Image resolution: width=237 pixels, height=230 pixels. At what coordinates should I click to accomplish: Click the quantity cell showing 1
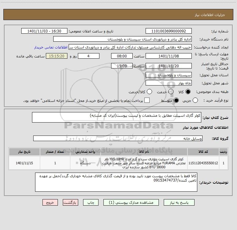click(55, 163)
